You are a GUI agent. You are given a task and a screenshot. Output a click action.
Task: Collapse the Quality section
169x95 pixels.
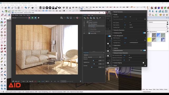tap(113, 15)
